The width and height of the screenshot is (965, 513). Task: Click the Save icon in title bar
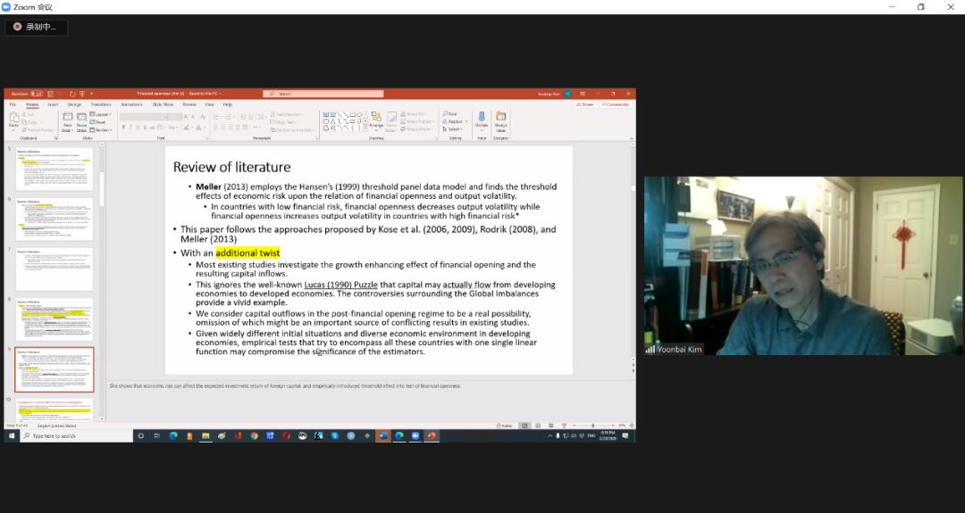click(51, 94)
